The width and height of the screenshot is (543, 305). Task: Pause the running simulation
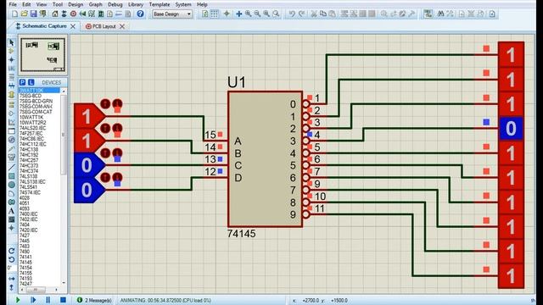coord(48,300)
